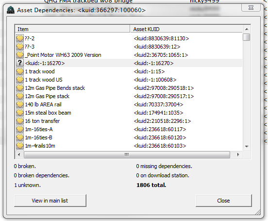
Task: Select the ??-2 item name
Action: 30,38
